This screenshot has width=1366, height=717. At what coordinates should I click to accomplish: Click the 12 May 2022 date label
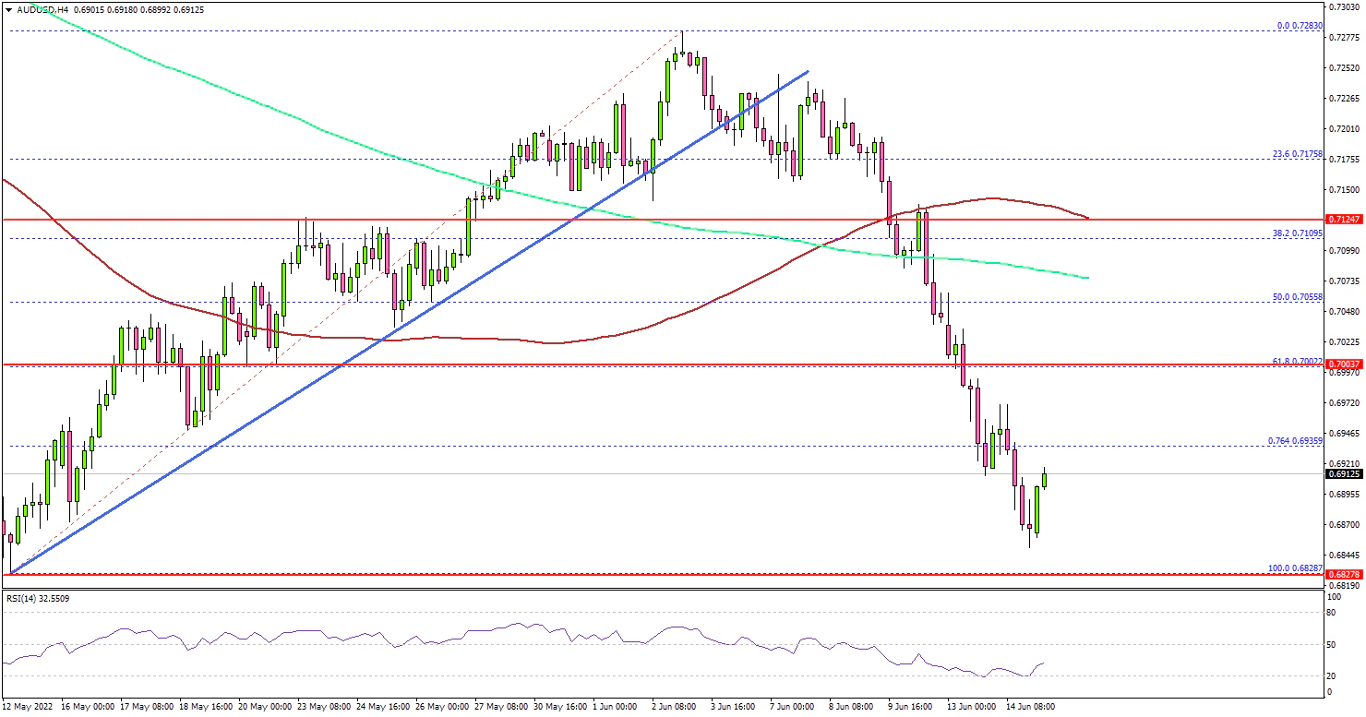tap(30, 706)
